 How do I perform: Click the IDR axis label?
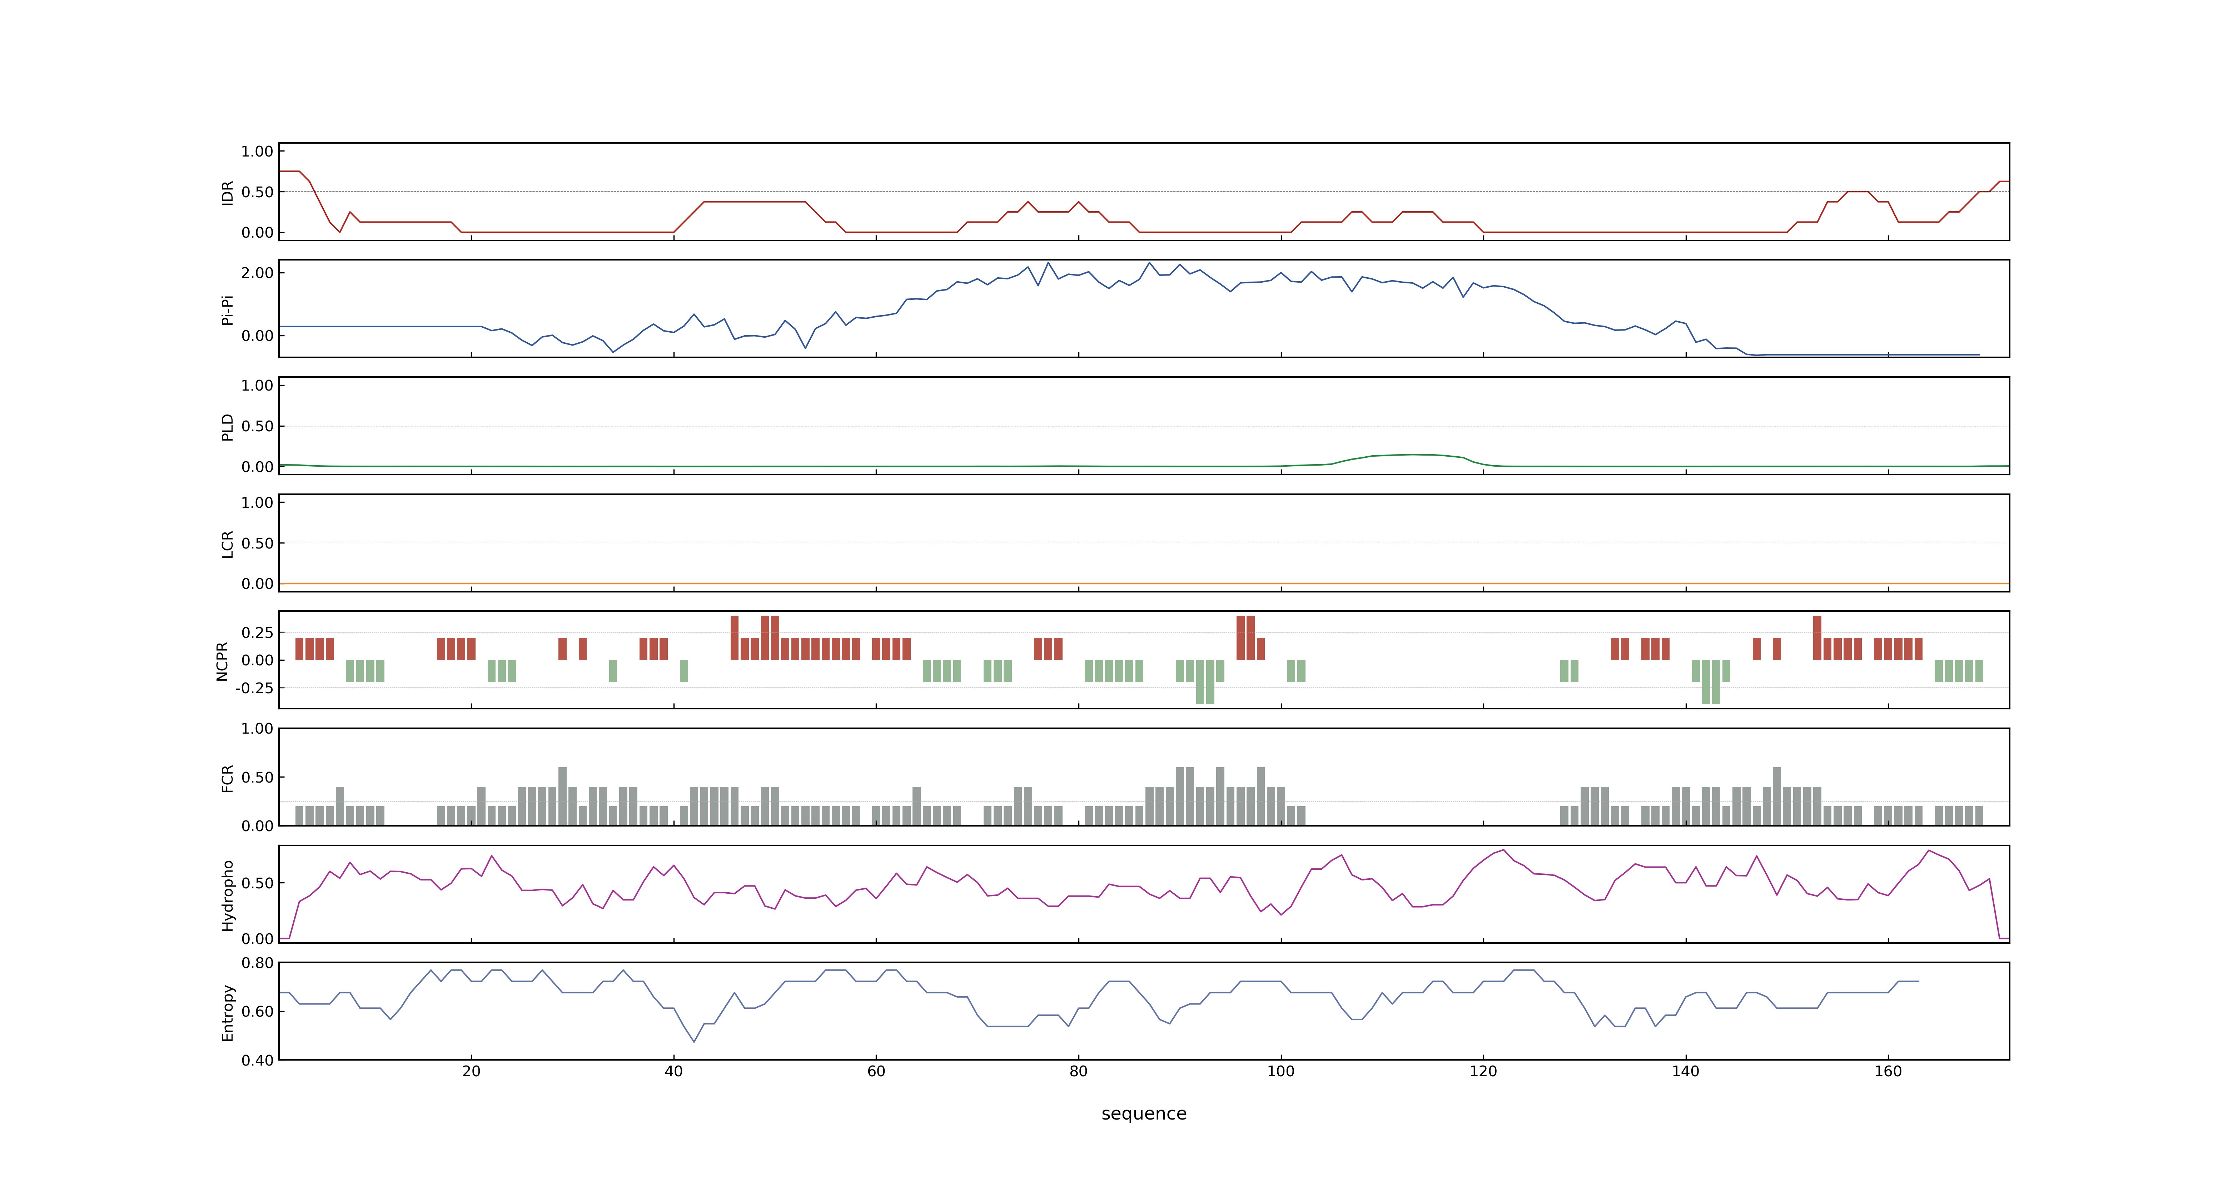[x=227, y=193]
